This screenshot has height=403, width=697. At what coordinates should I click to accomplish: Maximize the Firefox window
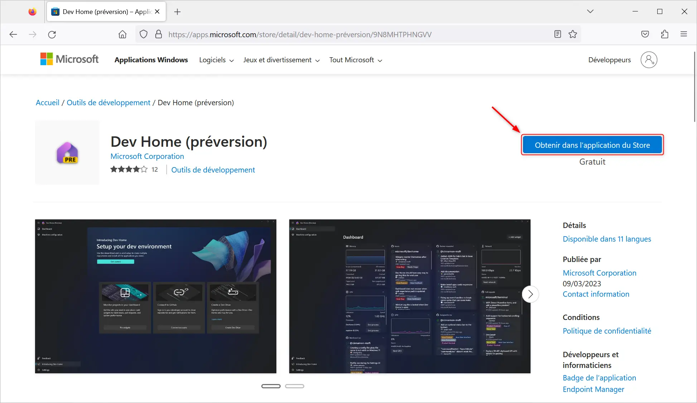(660, 11)
